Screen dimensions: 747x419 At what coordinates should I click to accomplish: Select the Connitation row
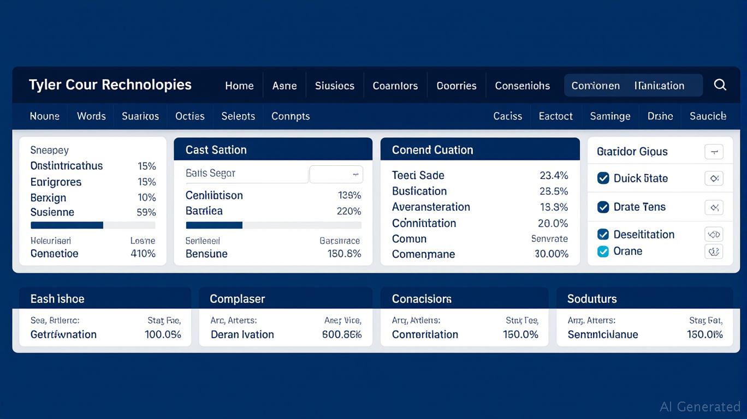click(x=480, y=223)
